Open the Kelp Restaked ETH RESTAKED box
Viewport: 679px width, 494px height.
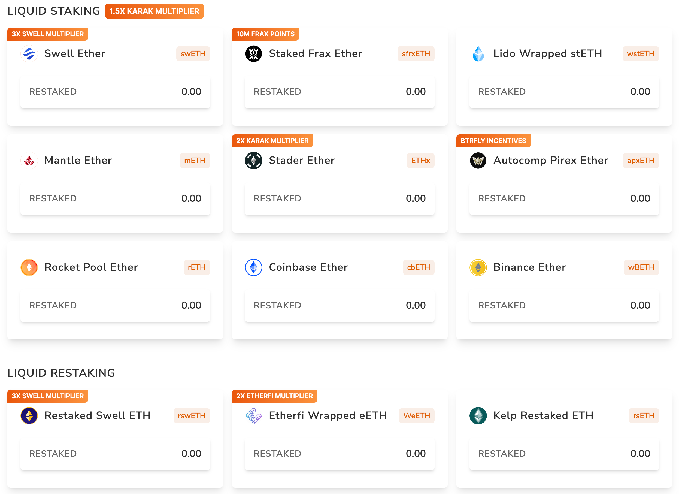pyautogui.click(x=564, y=454)
